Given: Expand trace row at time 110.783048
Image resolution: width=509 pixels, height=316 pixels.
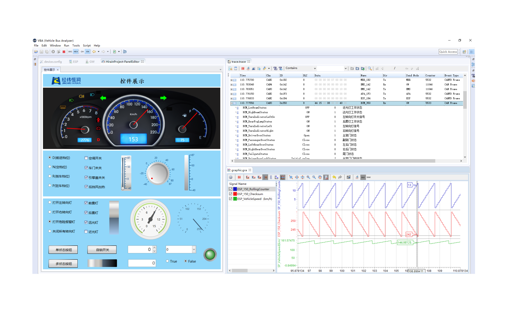Looking at the screenshot, I should point(231,85).
